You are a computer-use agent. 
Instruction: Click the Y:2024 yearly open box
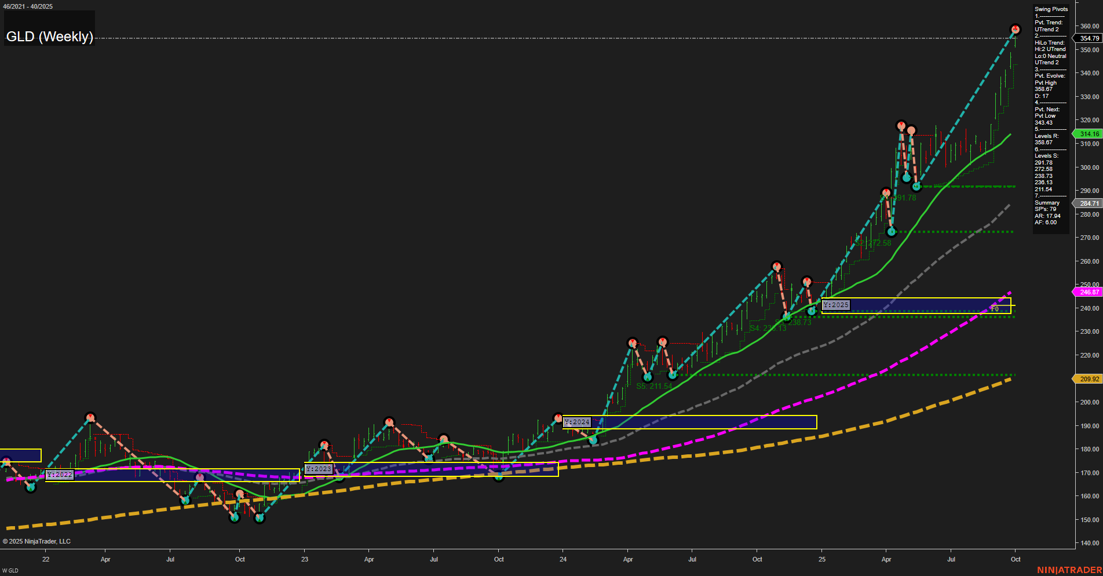point(577,422)
